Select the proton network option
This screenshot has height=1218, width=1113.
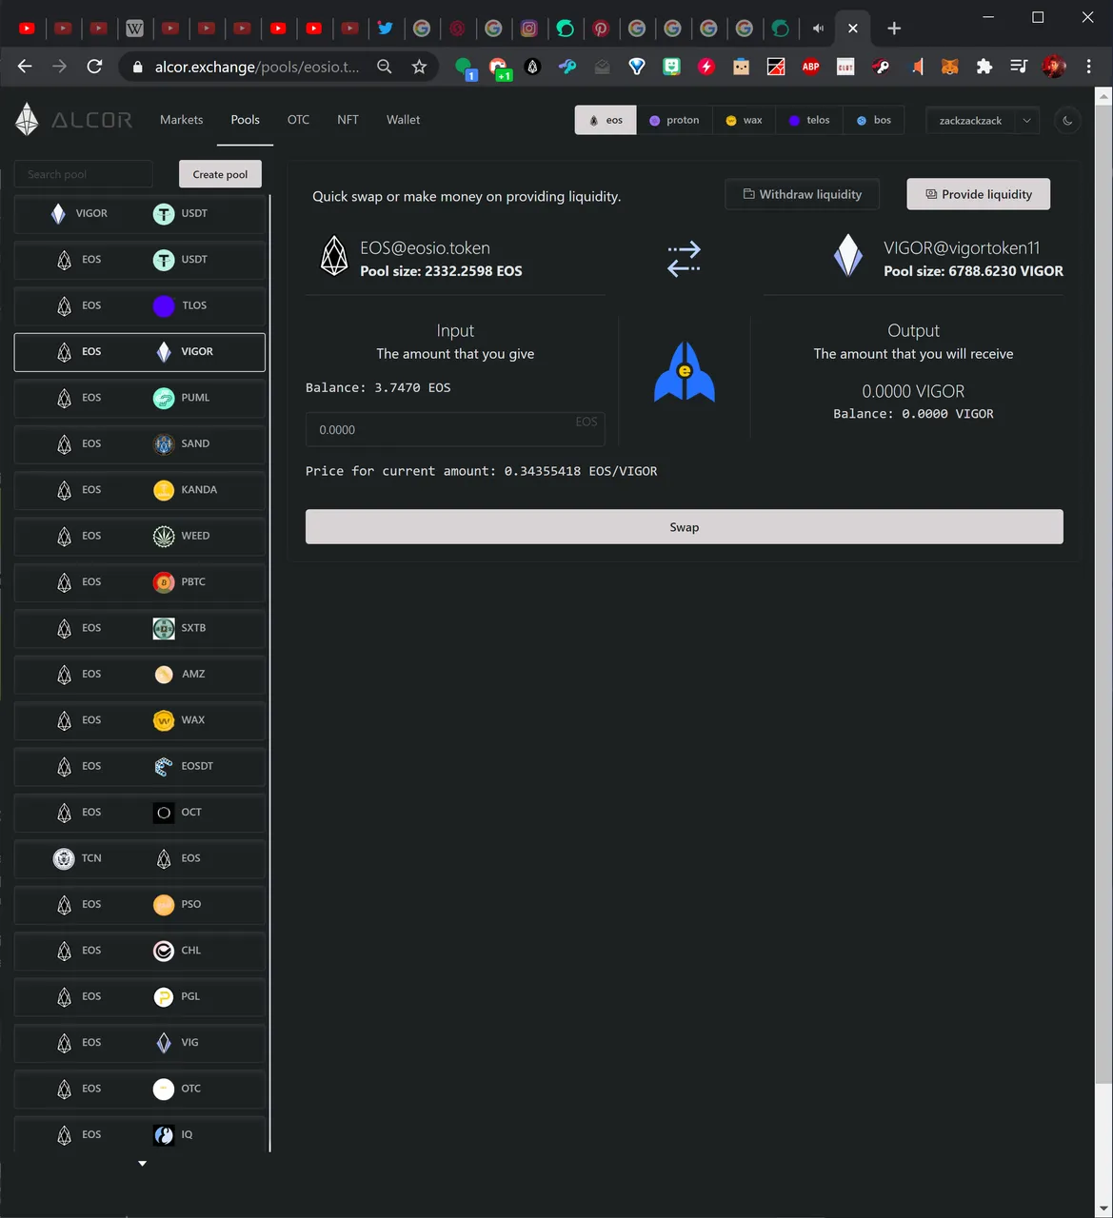tap(674, 121)
